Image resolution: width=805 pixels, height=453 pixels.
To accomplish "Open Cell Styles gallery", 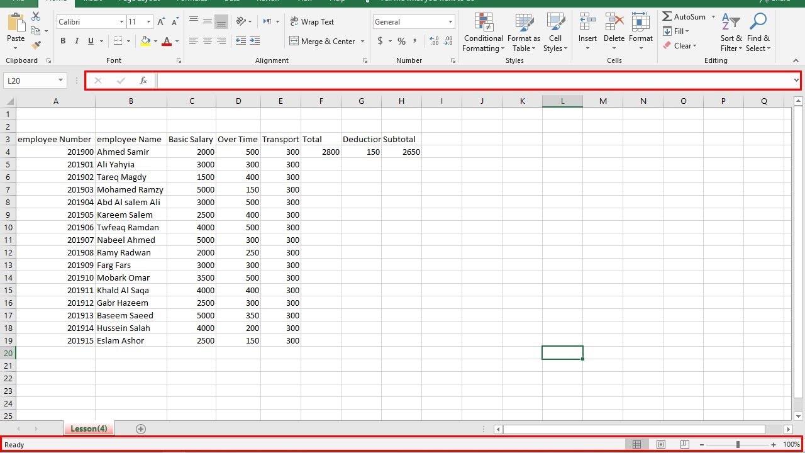I will pos(555,33).
